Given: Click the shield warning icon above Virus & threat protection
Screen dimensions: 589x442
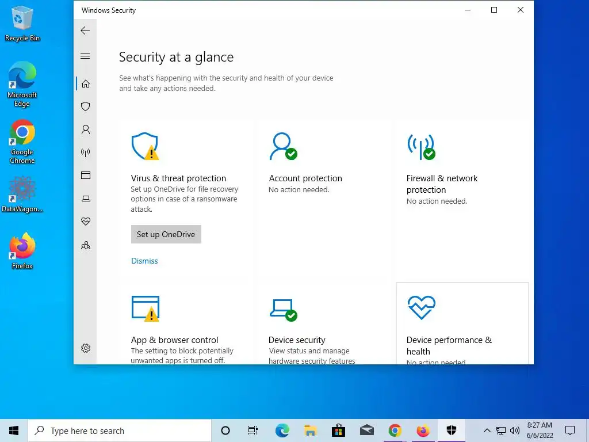Looking at the screenshot, I should 145,146.
